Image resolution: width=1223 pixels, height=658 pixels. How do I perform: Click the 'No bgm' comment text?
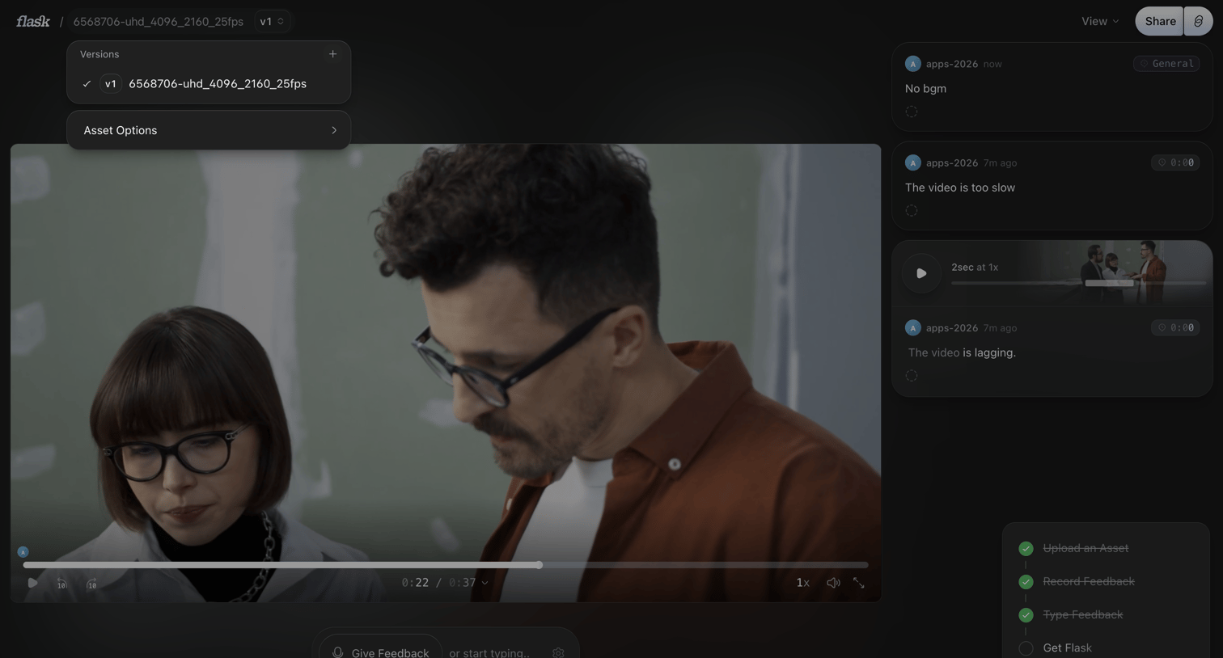925,89
